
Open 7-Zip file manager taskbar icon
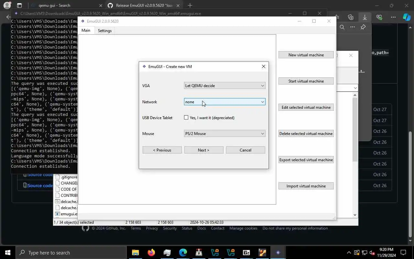(246, 253)
